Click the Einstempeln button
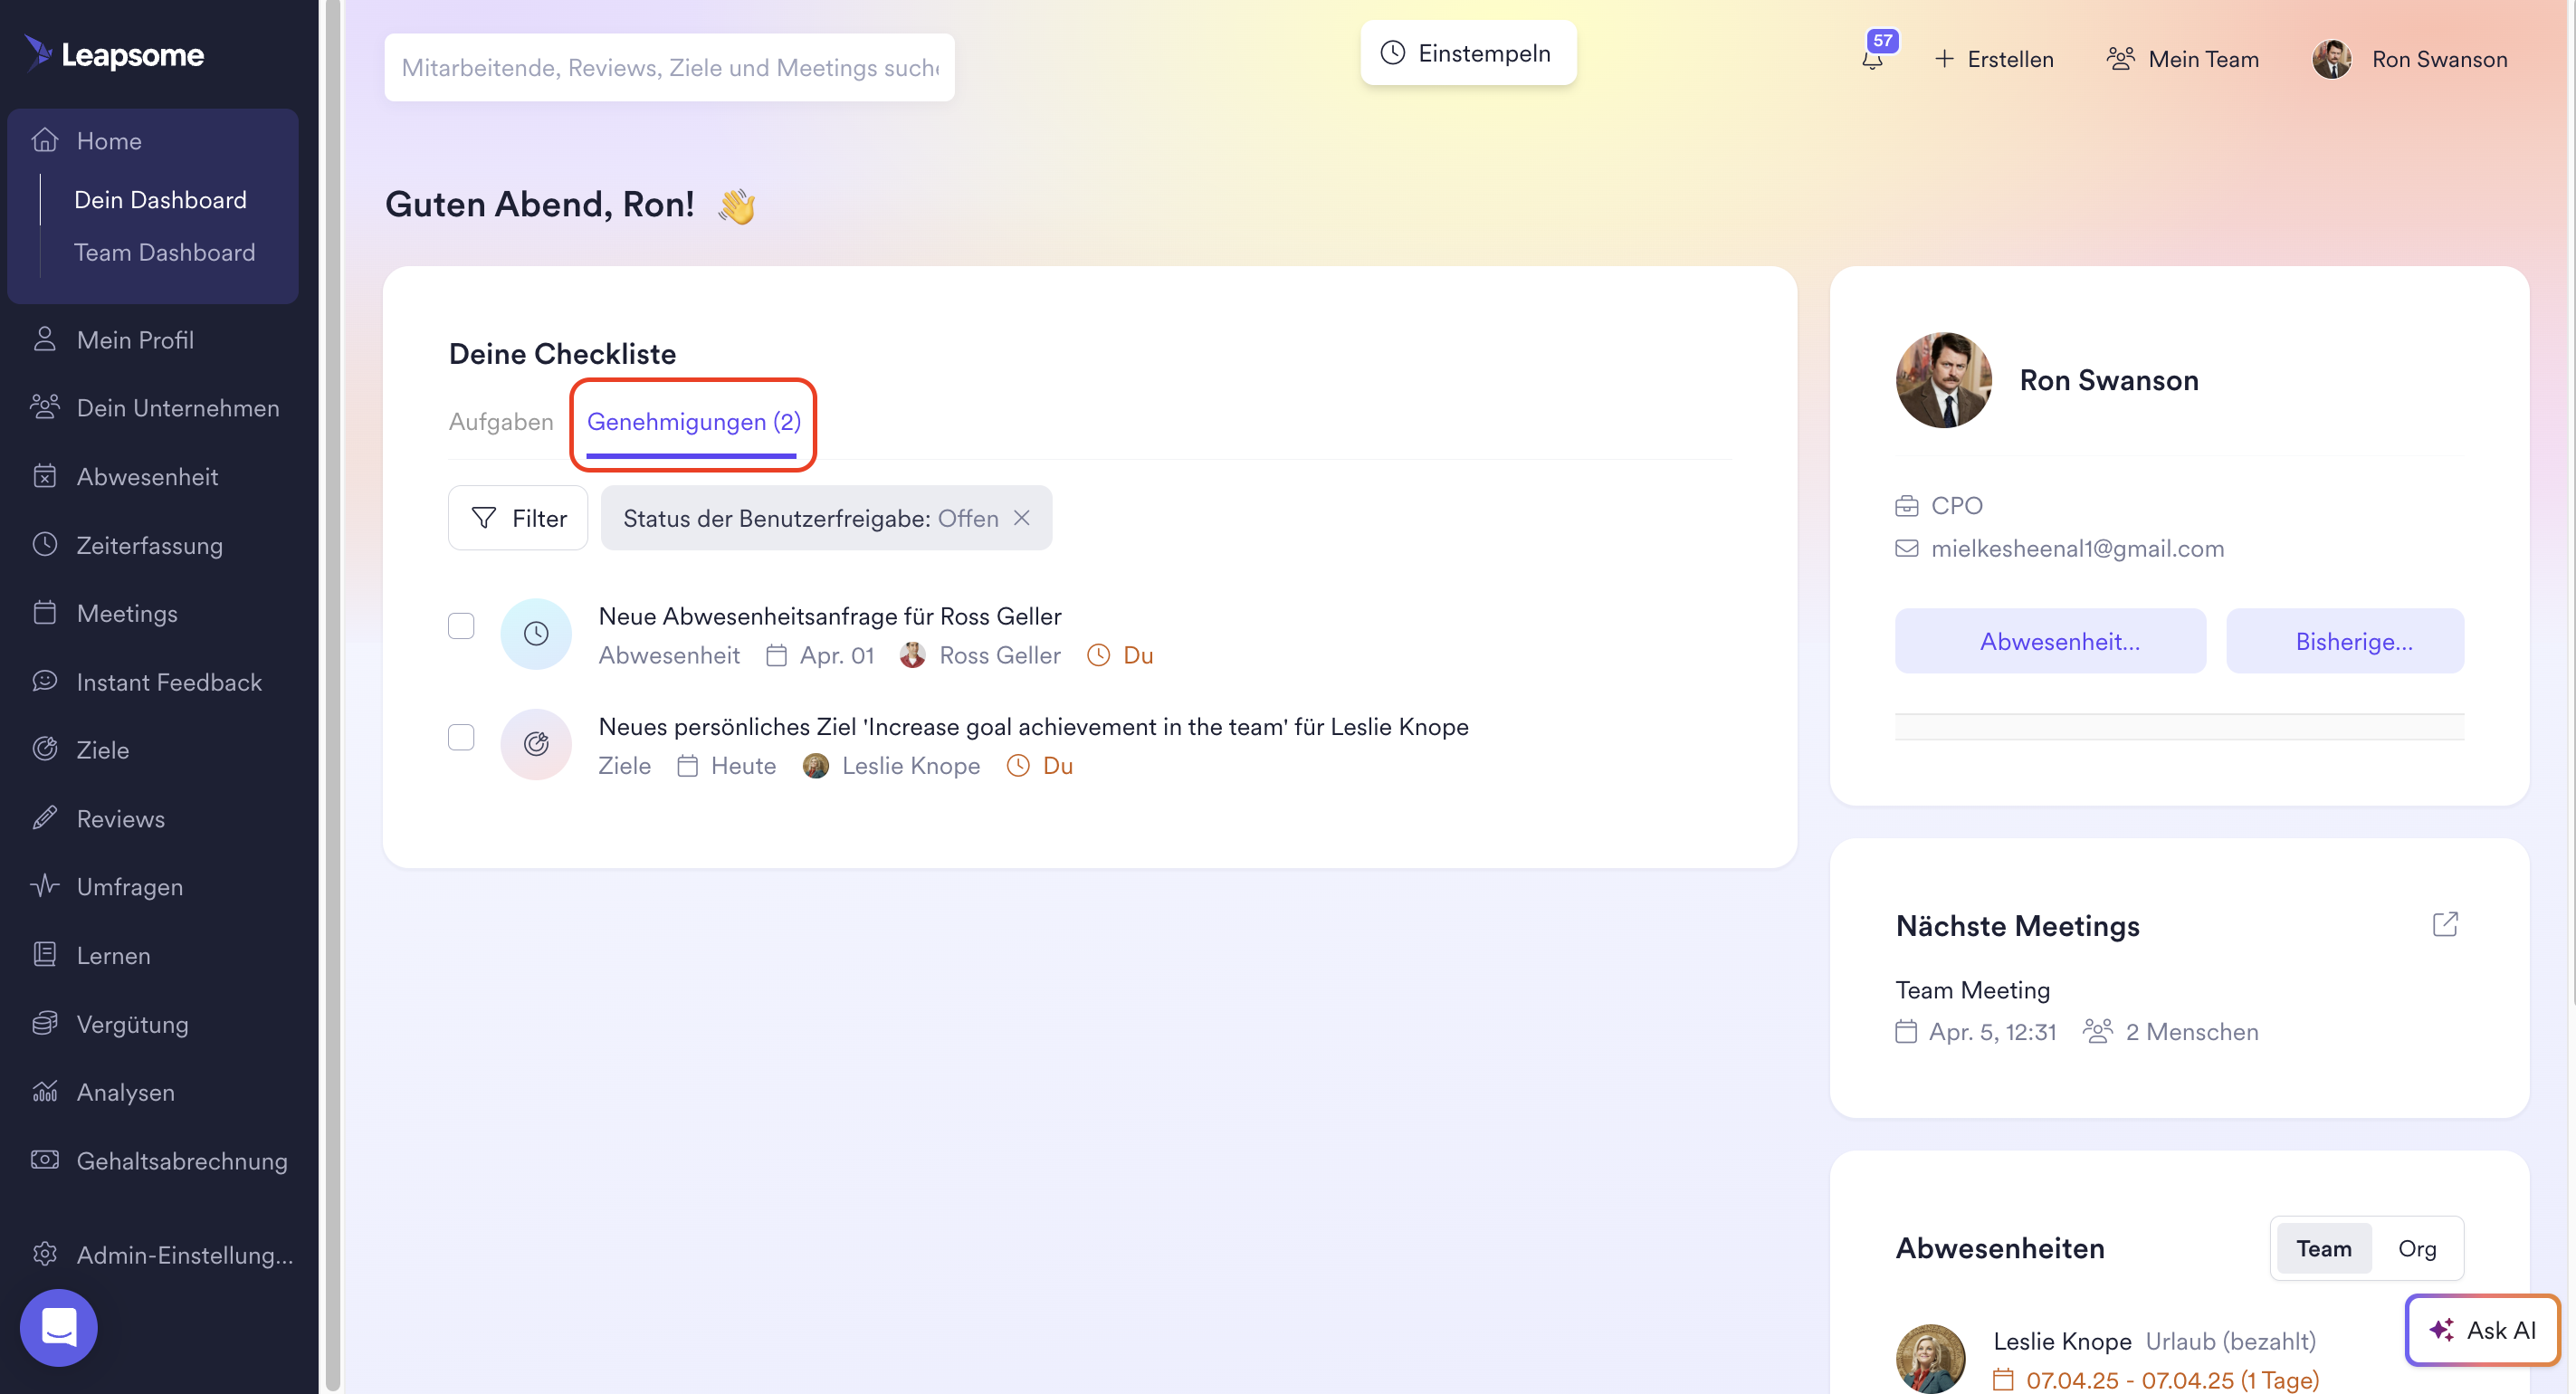The width and height of the screenshot is (2576, 1394). 1468,53
